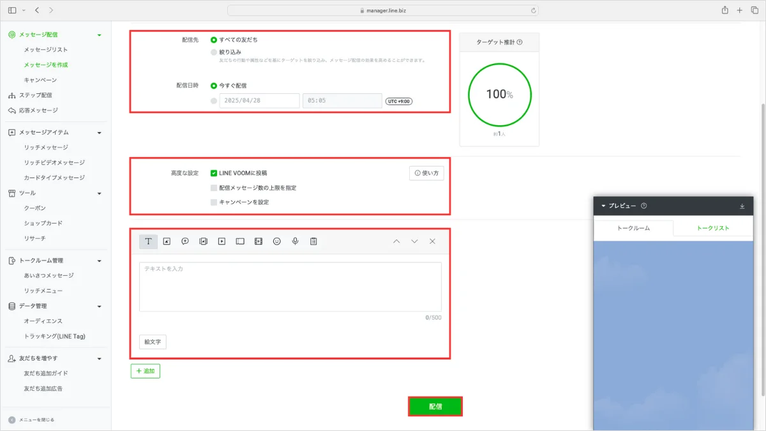Open the Safari share icon
The height and width of the screenshot is (431, 766).
tap(725, 10)
